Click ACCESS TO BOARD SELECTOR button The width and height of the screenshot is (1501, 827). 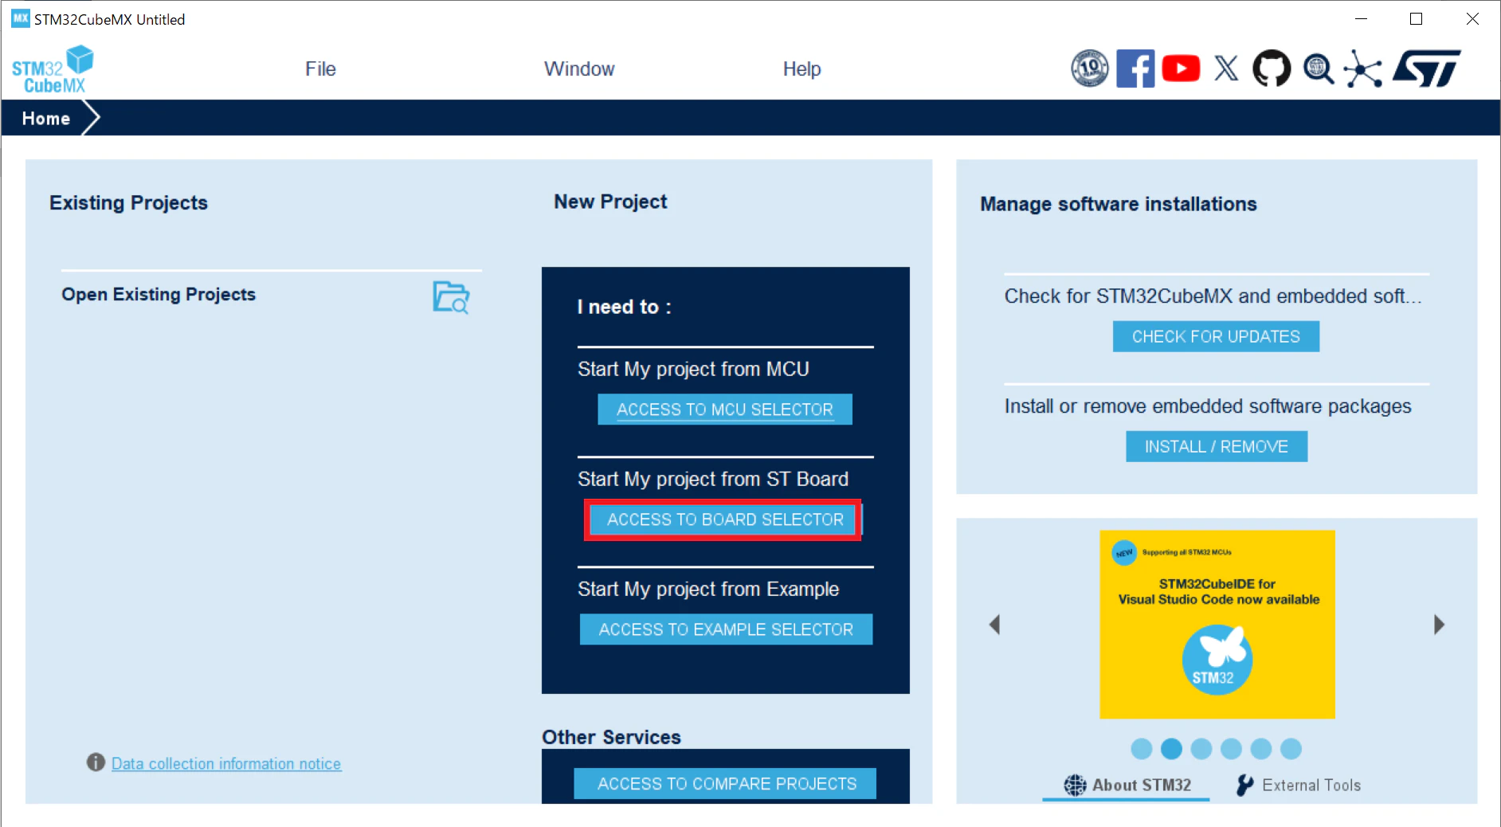pos(725,519)
